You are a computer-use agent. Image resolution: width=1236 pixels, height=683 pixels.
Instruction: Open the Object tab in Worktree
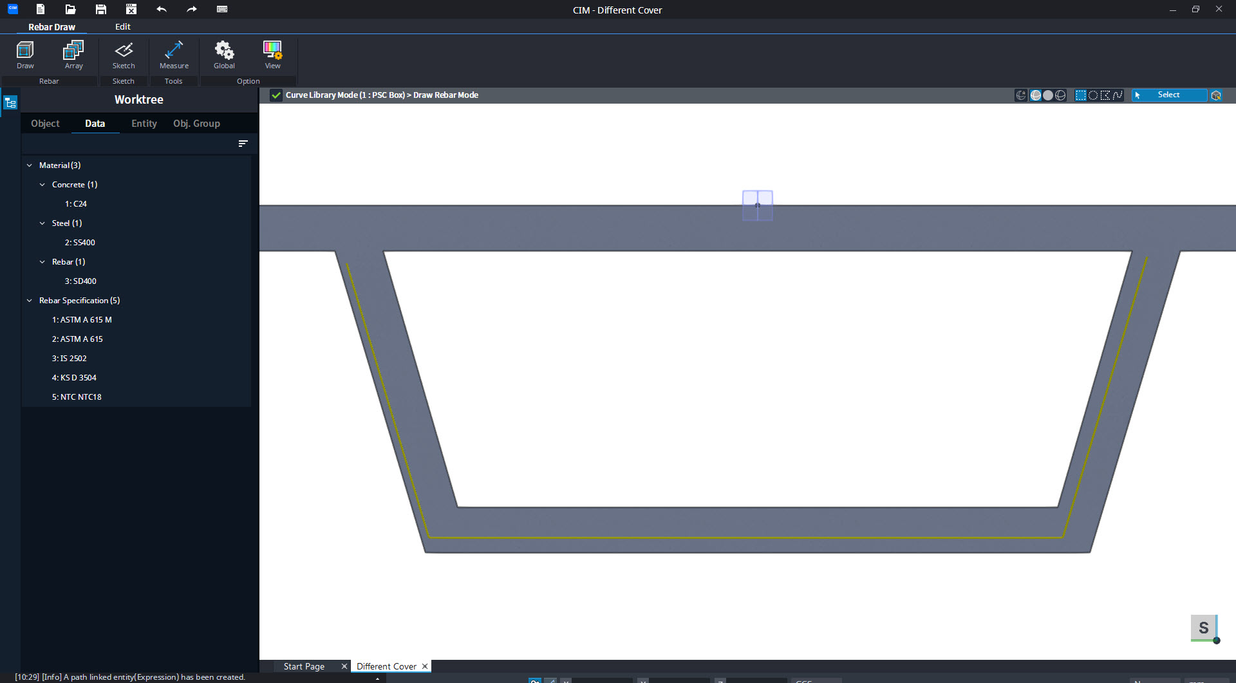45,124
